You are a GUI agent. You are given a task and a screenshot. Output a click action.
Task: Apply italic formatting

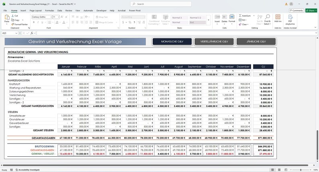point(38,22)
